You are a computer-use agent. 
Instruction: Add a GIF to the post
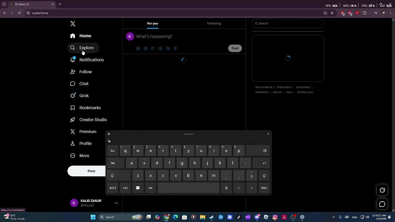[x=146, y=48]
